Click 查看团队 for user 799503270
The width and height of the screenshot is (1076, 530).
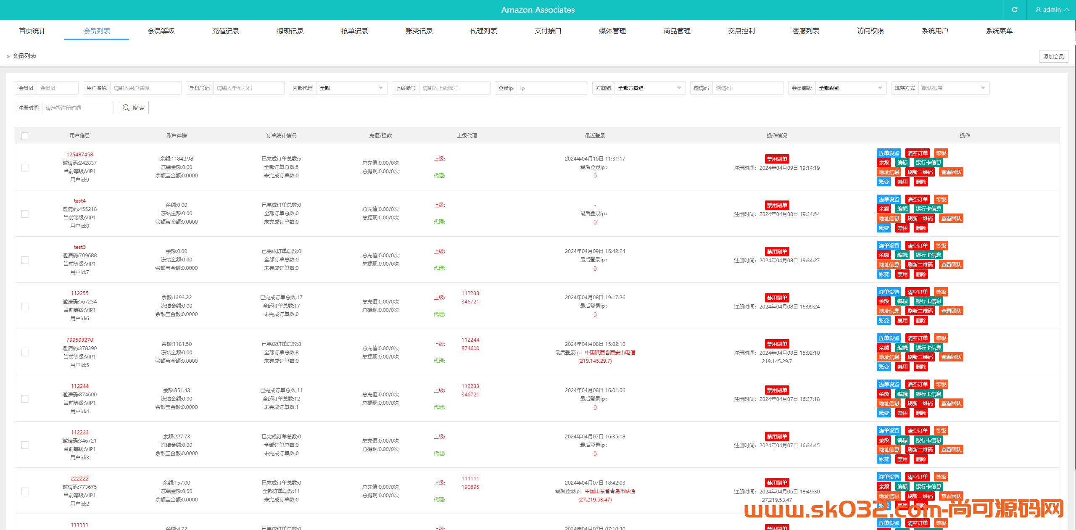click(951, 357)
